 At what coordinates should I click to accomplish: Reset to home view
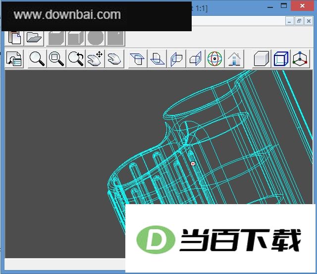click(x=234, y=59)
